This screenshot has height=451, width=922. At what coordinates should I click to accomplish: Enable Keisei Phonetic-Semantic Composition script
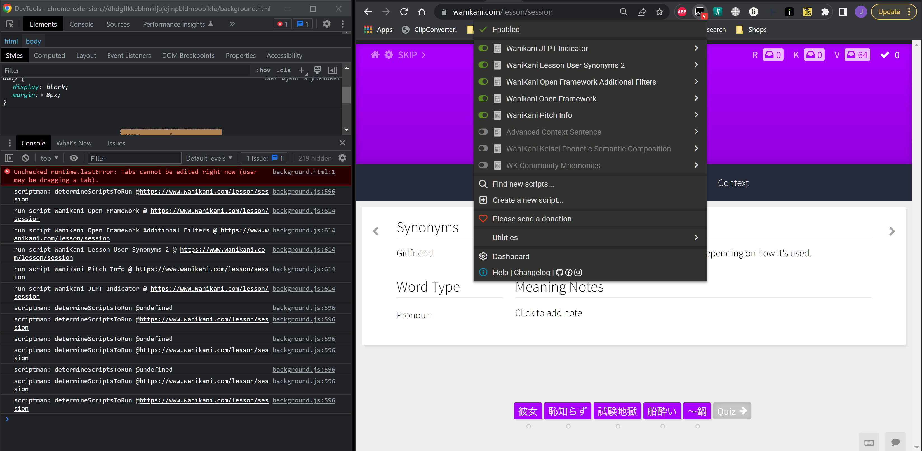point(483,148)
